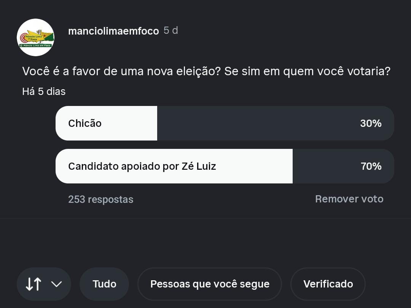The width and height of the screenshot is (411, 308).
Task: Expand the sort order chevron
Action: pos(56,284)
